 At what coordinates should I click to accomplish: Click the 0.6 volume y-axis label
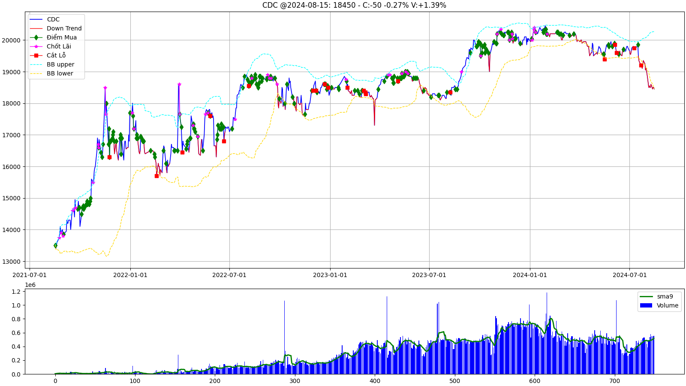pyautogui.click(x=16, y=333)
